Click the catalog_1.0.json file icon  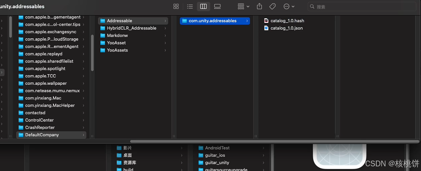point(266,28)
